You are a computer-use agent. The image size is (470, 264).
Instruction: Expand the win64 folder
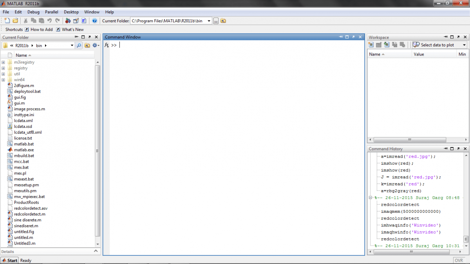[3, 80]
